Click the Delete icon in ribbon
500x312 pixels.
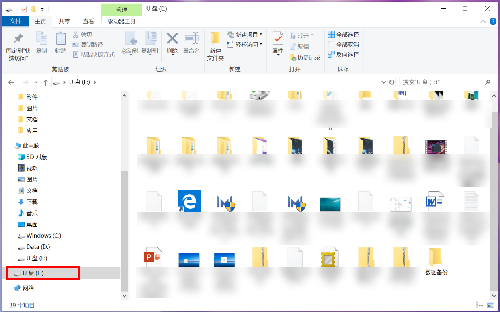[172, 39]
